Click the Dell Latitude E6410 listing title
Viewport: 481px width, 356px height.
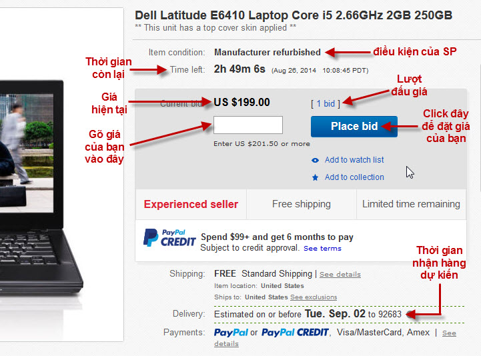point(294,15)
